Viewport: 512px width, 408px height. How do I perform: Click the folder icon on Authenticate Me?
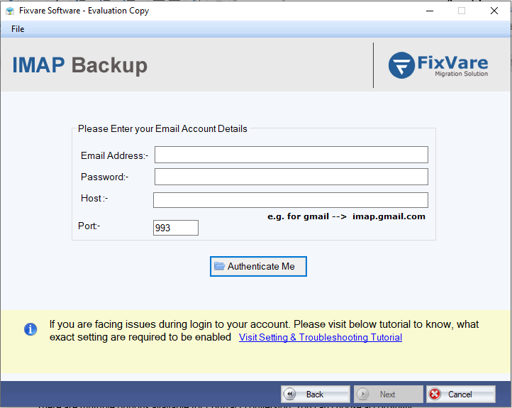click(x=219, y=266)
